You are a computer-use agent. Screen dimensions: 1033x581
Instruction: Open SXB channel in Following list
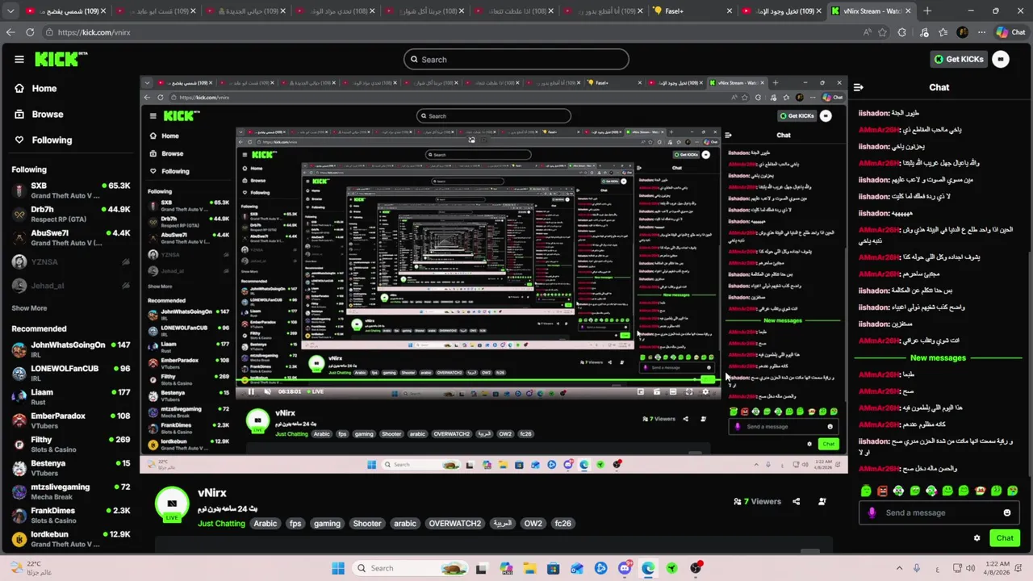tap(71, 190)
